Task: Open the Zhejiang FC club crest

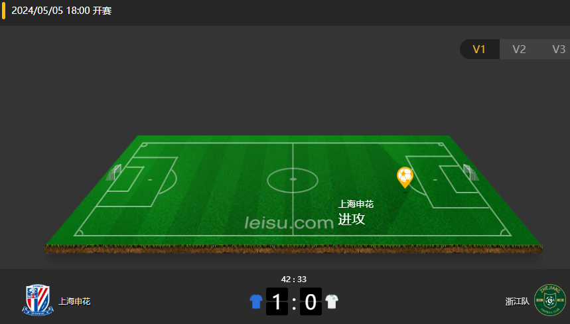Action: [x=549, y=300]
